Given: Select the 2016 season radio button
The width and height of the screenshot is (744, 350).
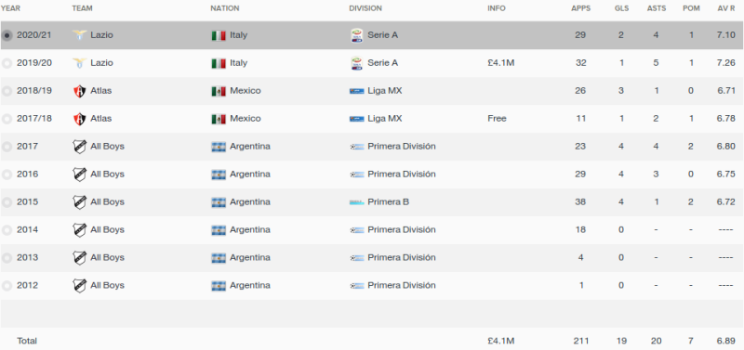Looking at the screenshot, I should pos(7,175).
